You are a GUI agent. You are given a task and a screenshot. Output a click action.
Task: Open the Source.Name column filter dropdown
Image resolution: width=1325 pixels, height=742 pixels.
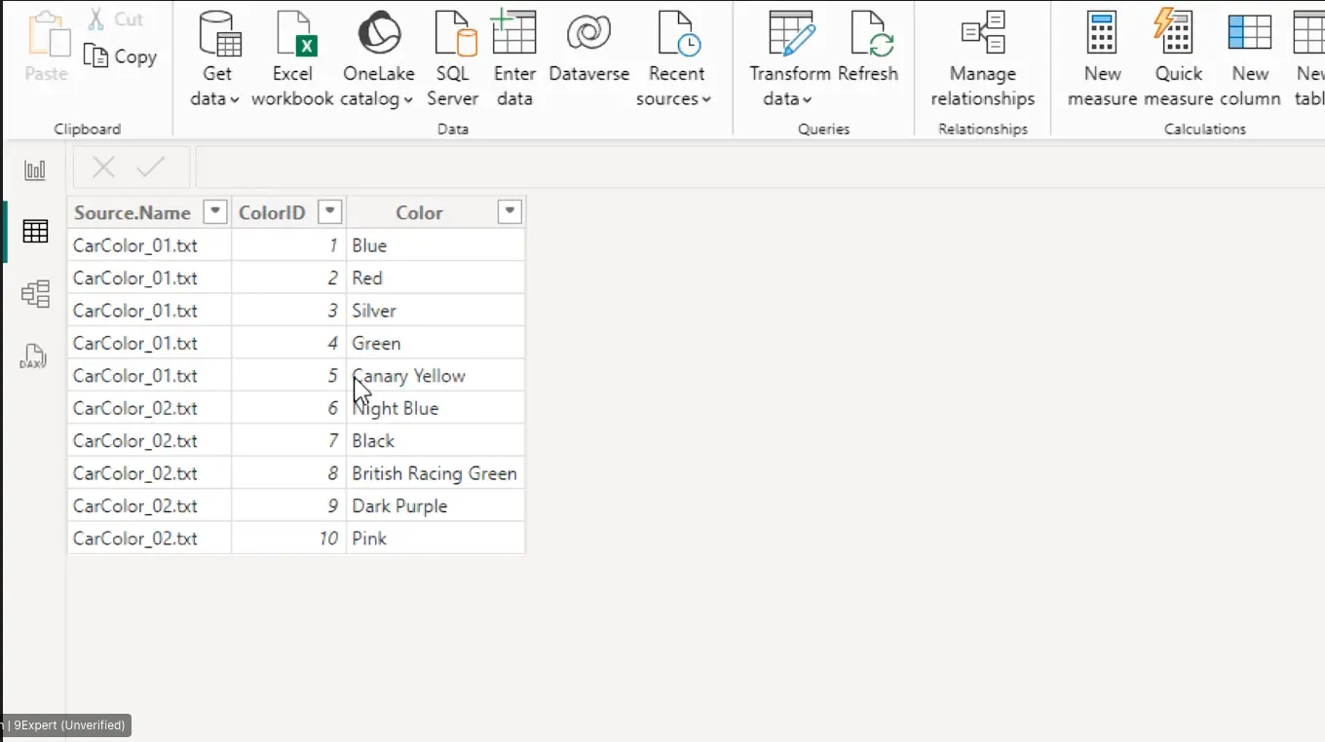click(x=215, y=212)
